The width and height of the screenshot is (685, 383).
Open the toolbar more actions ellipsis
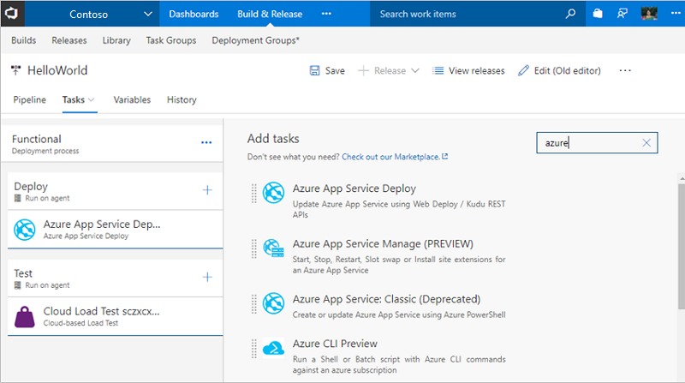pyautogui.click(x=625, y=71)
